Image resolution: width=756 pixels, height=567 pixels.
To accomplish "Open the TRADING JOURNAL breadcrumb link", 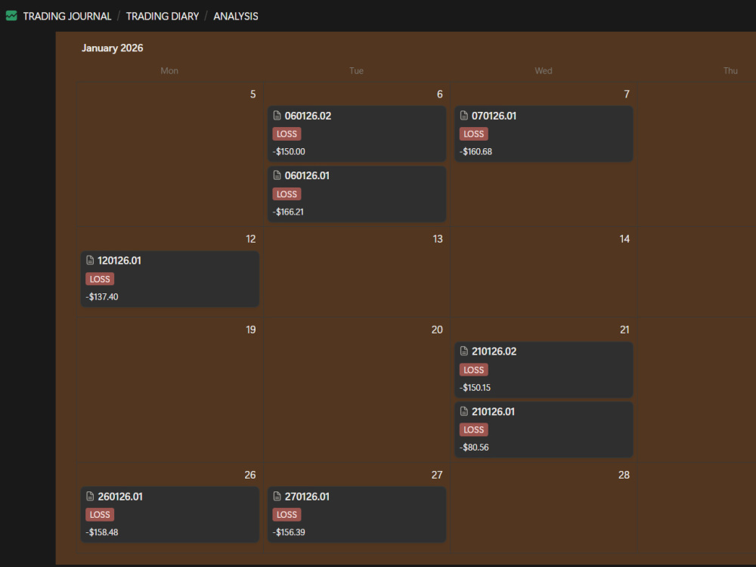I will (67, 17).
